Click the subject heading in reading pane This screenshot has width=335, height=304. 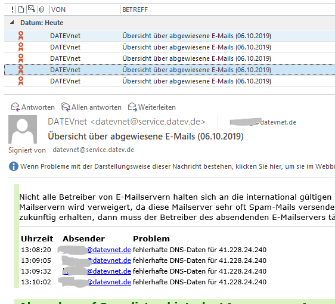[145, 137]
